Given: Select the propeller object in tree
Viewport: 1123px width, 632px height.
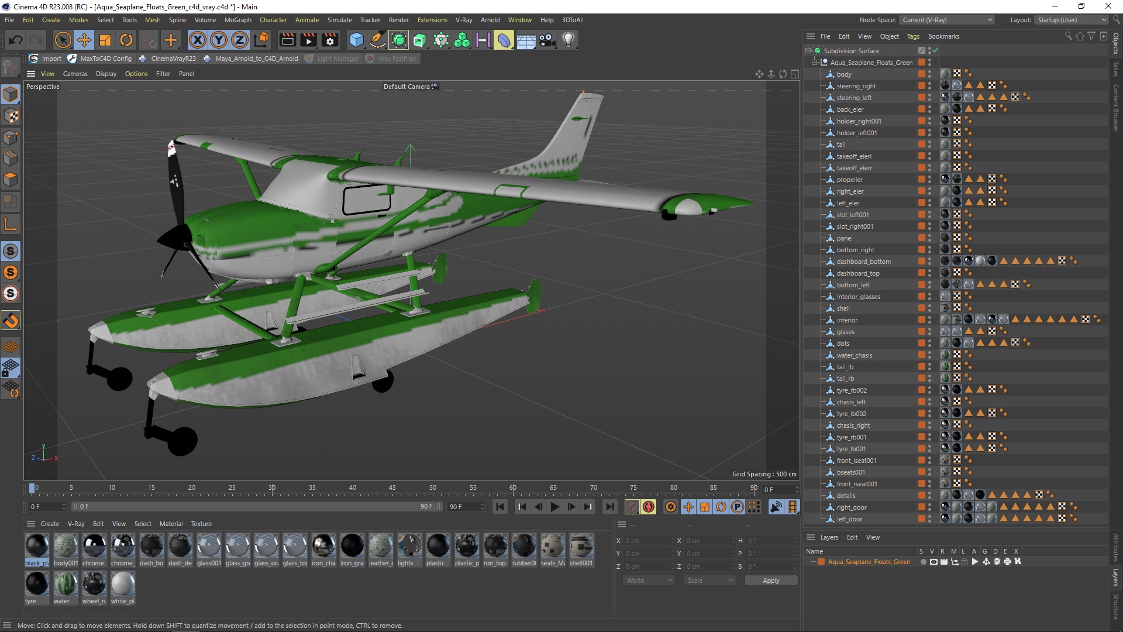Looking at the screenshot, I should 849,180.
